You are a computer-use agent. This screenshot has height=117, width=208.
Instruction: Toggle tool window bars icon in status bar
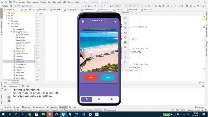(x=2, y=110)
